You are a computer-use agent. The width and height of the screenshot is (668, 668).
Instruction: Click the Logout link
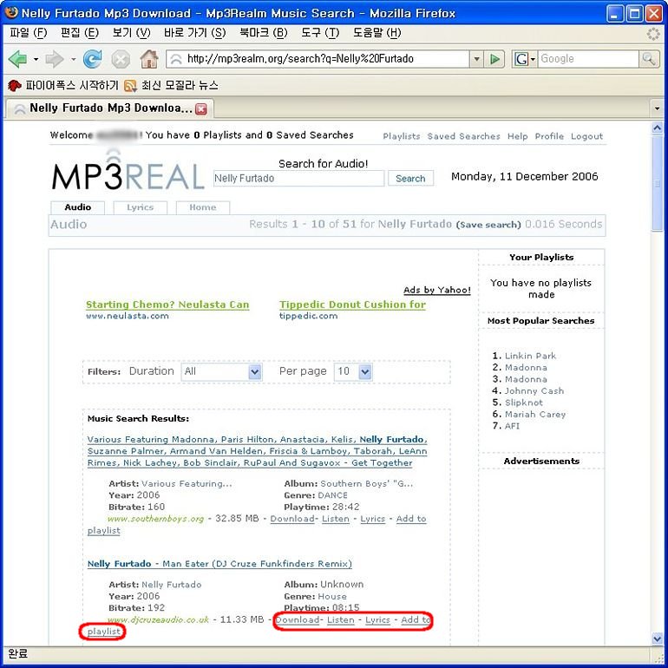point(586,136)
